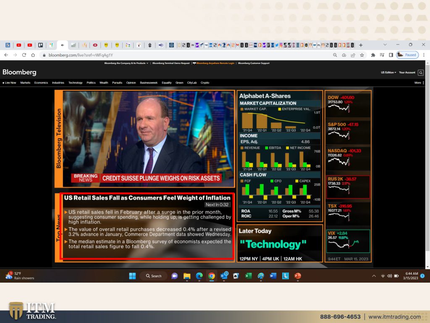Open the weather widget showing 52°F
Screen dimensions: 430x323
coord(20,276)
